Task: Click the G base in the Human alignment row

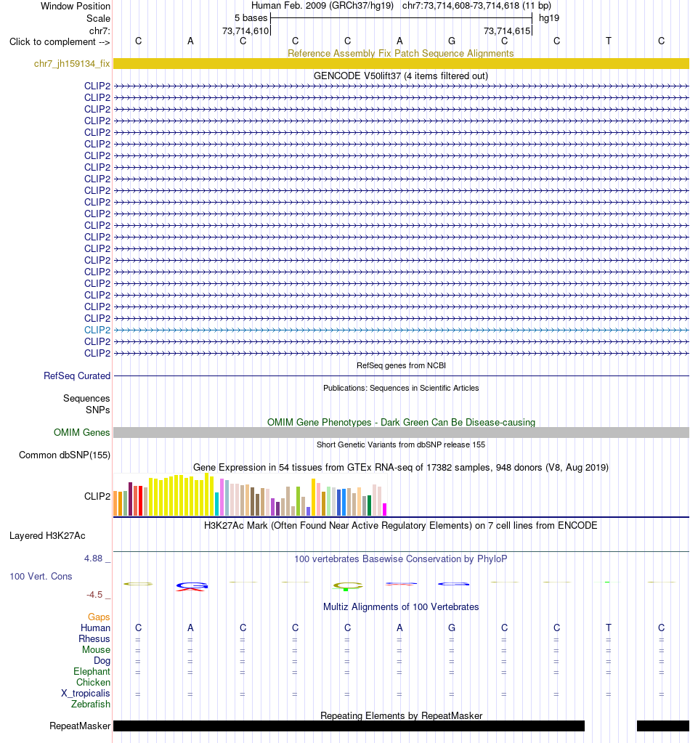Action: [452, 628]
